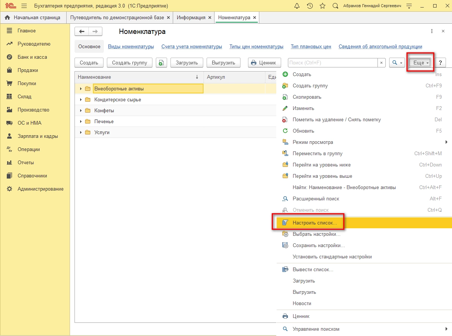Image resolution: width=452 pixels, height=336 pixels.
Task: Click the copy item icon button
Action: click(x=161, y=63)
